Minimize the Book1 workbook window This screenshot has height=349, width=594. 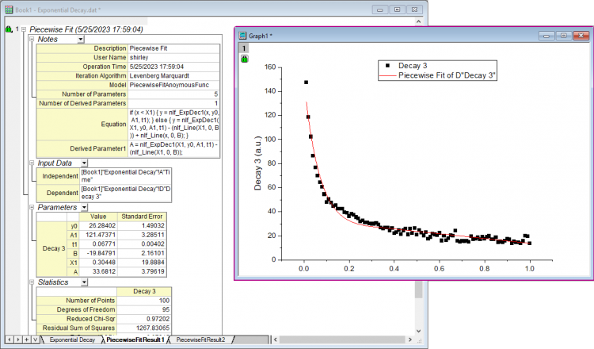(379, 10)
